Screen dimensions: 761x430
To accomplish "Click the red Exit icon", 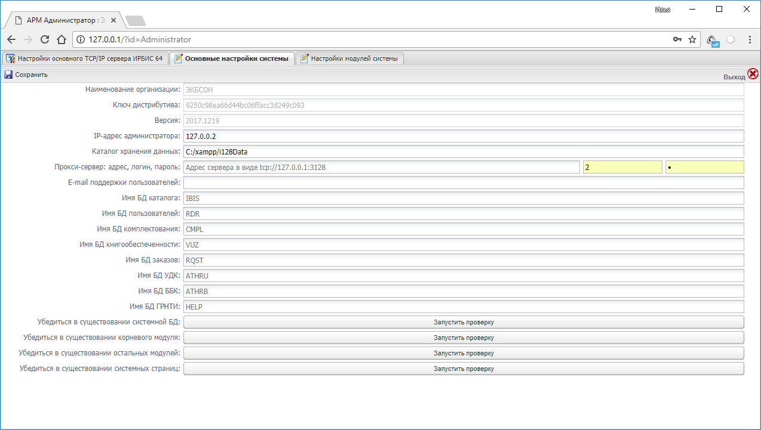I will [x=753, y=74].
